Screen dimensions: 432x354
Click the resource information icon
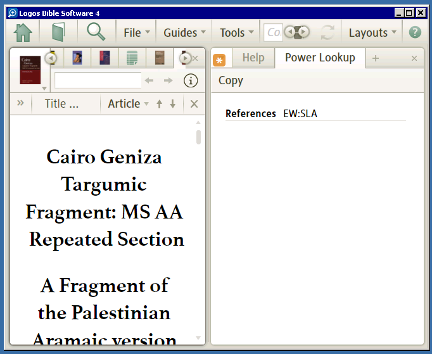click(x=191, y=80)
